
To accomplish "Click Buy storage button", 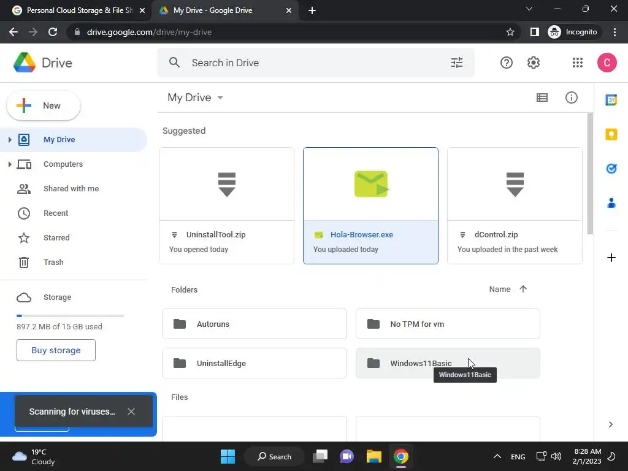I will coord(56,350).
